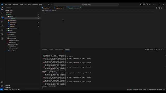Click the zoom_class command center search box
The image size is (166, 93).
click(86, 4)
